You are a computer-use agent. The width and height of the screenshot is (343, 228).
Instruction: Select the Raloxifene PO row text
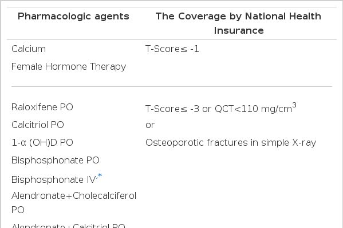42,107
